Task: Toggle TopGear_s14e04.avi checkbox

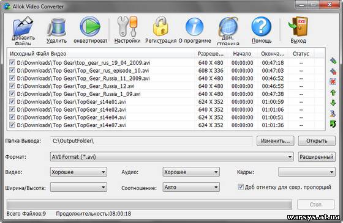Action: click(x=12, y=117)
